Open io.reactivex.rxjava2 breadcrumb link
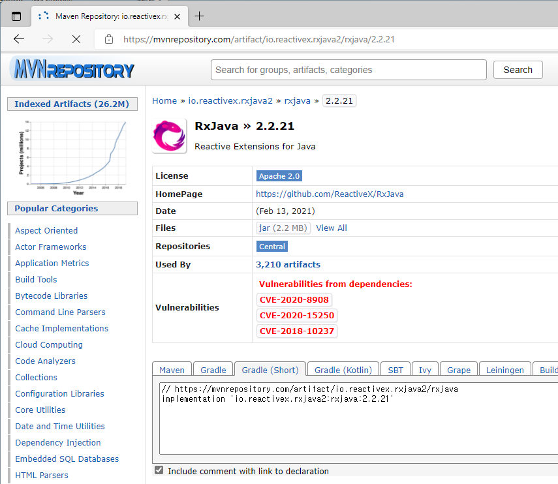Image resolution: width=558 pixels, height=484 pixels. tap(230, 100)
